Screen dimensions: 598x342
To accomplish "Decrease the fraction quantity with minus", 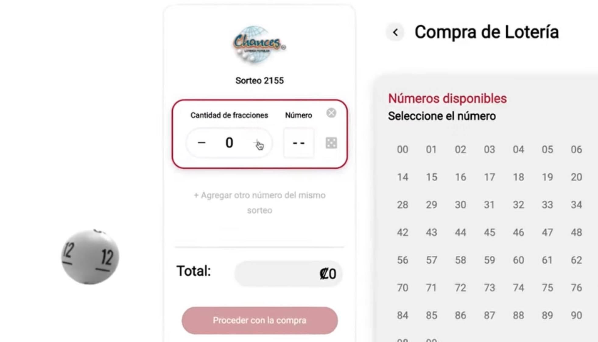I will 202,143.
